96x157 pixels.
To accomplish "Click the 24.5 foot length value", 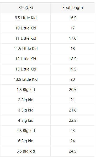I will point(73,151).
